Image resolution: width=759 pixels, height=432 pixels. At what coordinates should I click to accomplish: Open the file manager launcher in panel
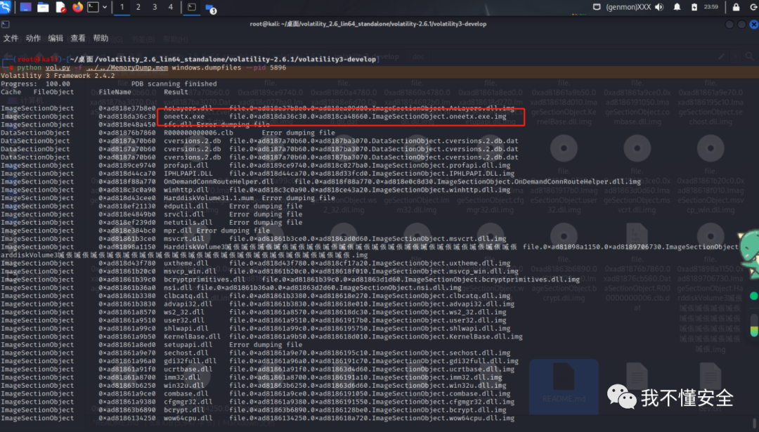pyautogui.click(x=43, y=7)
